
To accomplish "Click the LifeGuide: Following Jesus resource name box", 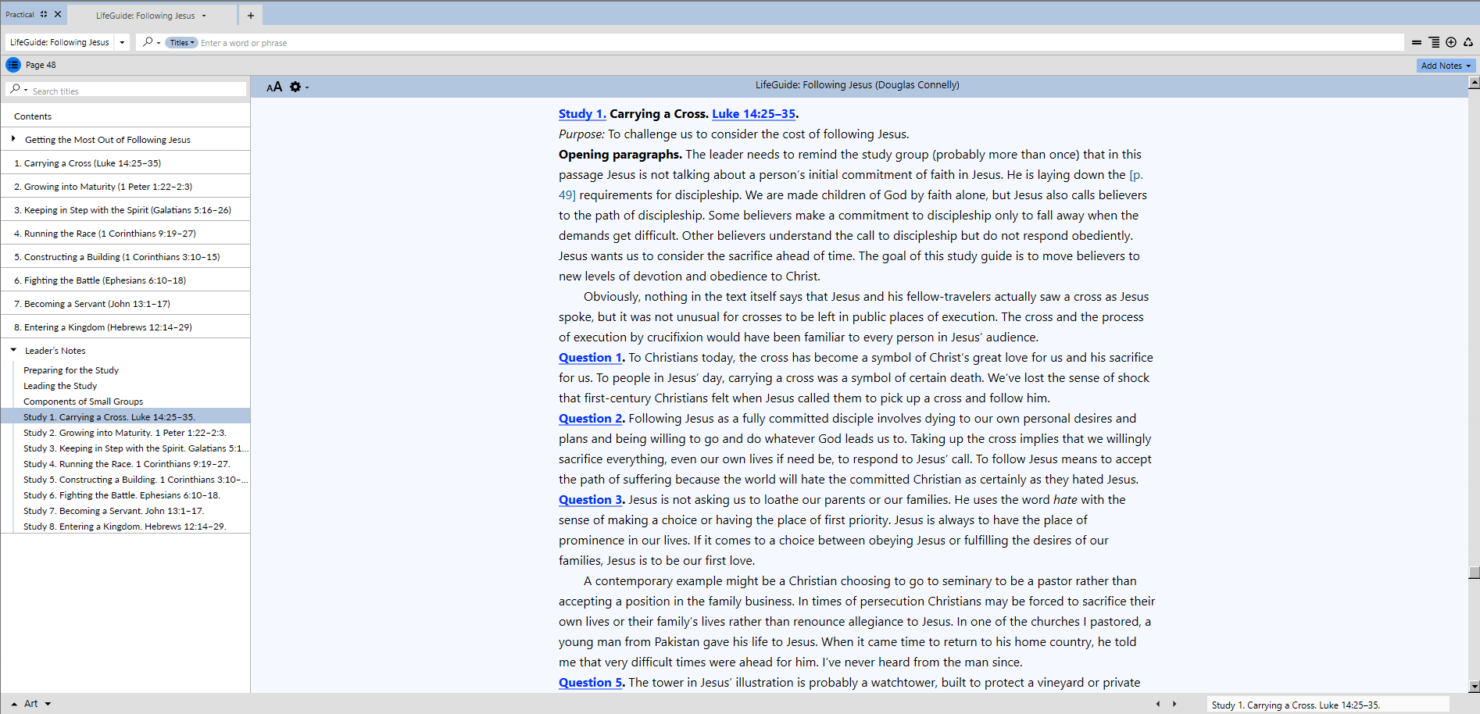I will point(60,42).
